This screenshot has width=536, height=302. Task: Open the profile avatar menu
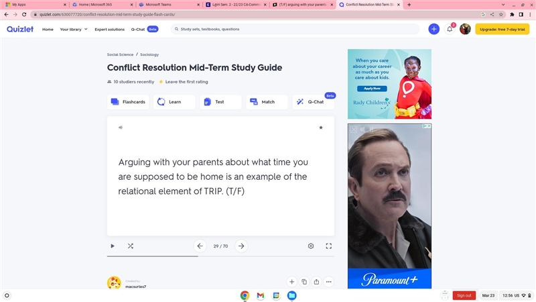click(x=465, y=29)
